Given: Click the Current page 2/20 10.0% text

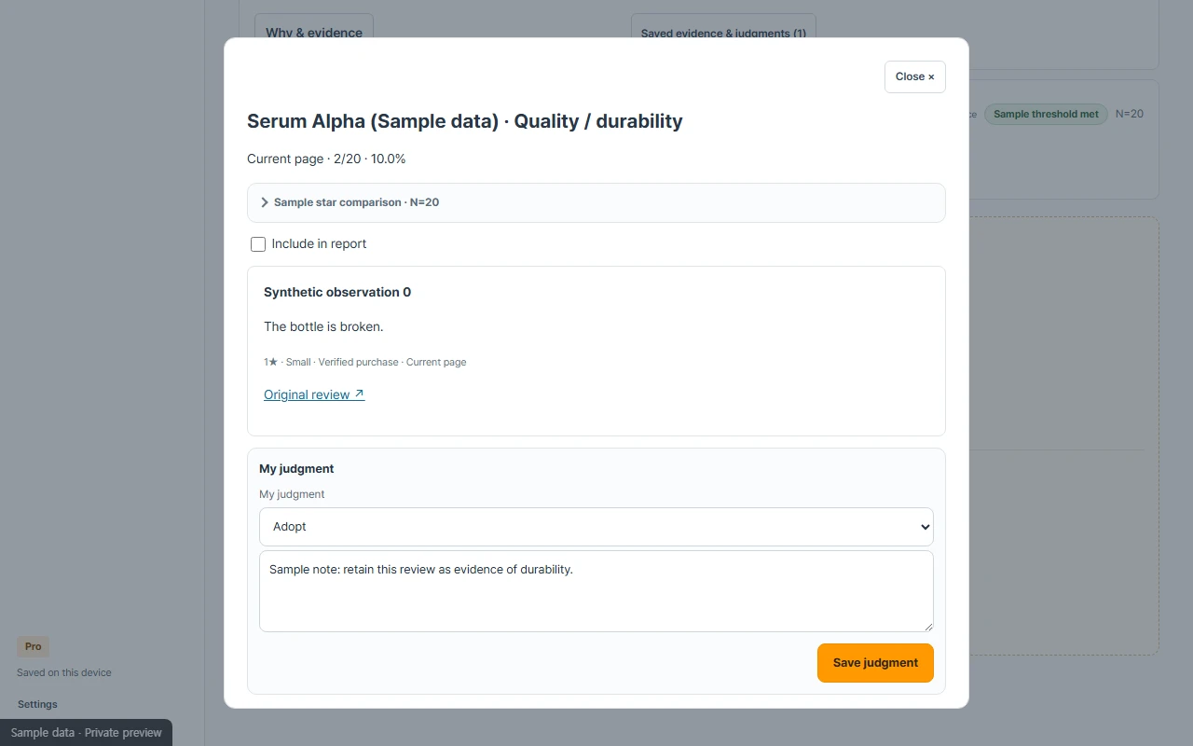Looking at the screenshot, I should pos(326,159).
